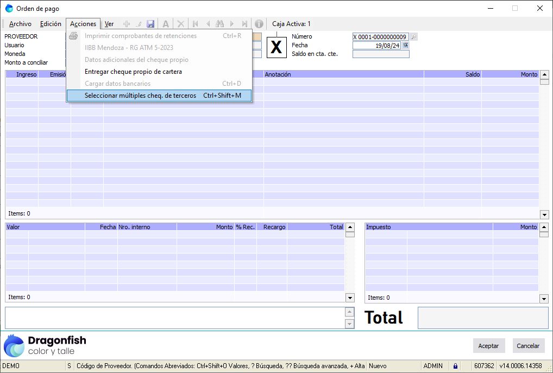The width and height of the screenshot is (553, 373).
Task: Click the % Rec. column header
Action: (246, 227)
